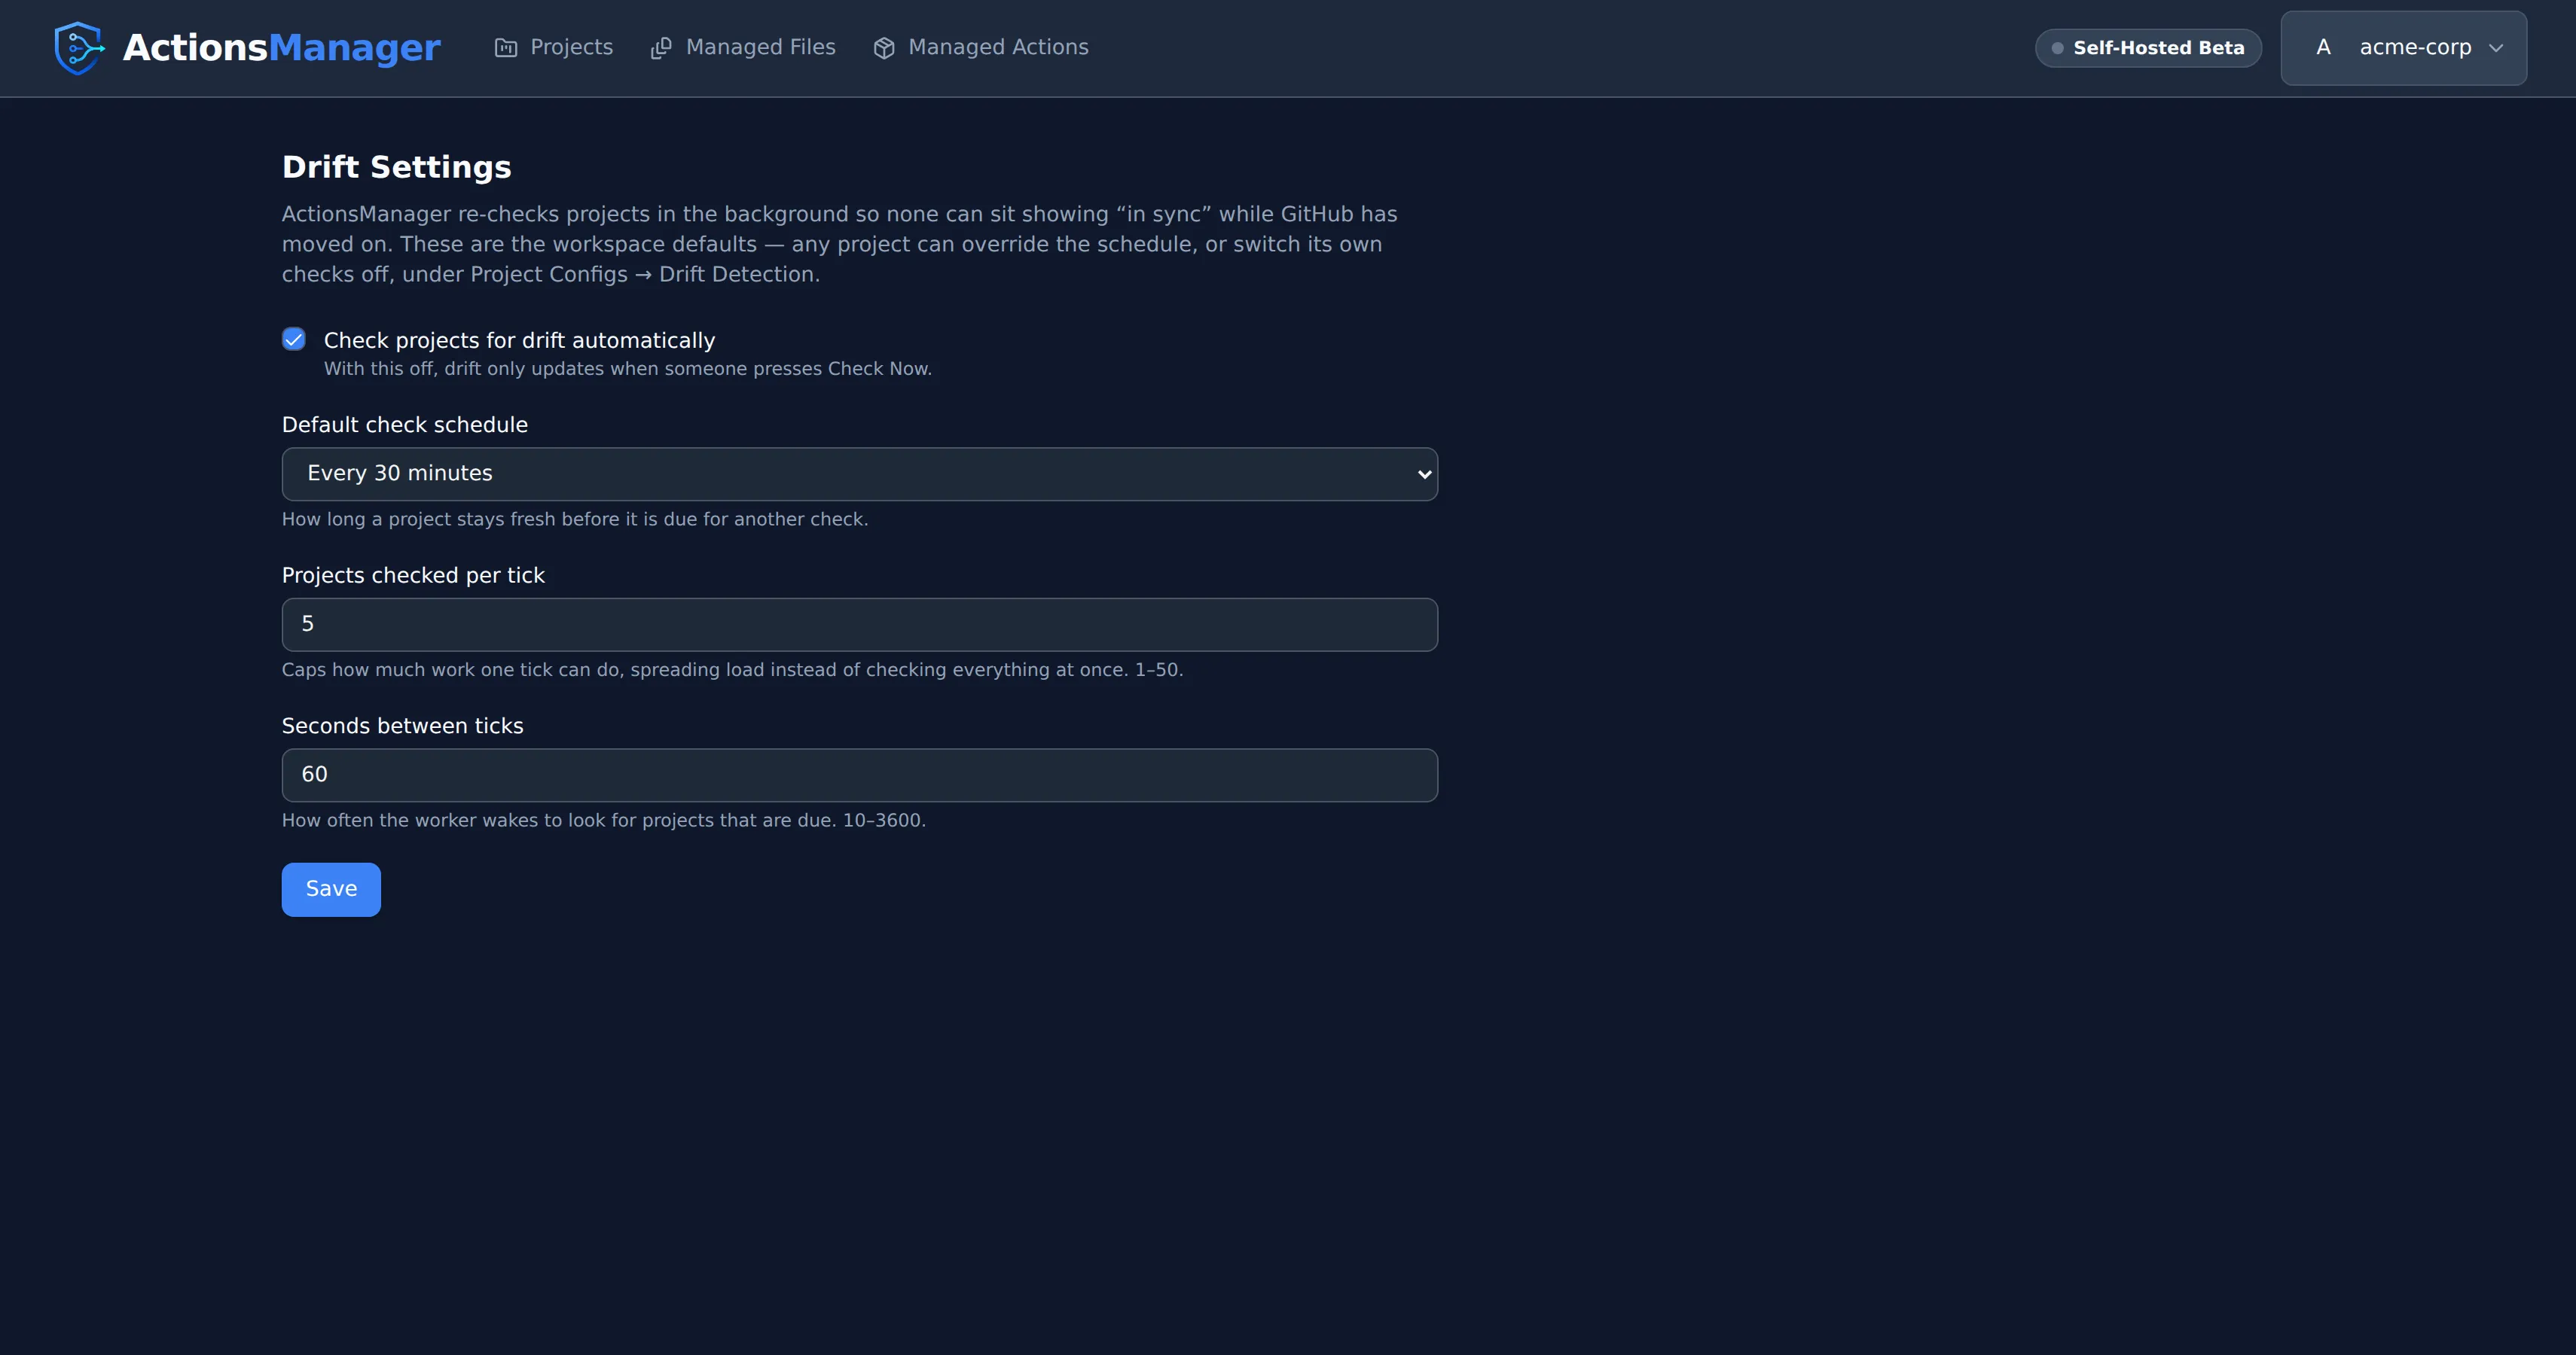The image size is (2576, 1355).
Task: Click hint 'With this off, drift only updates'
Action: click(628, 369)
